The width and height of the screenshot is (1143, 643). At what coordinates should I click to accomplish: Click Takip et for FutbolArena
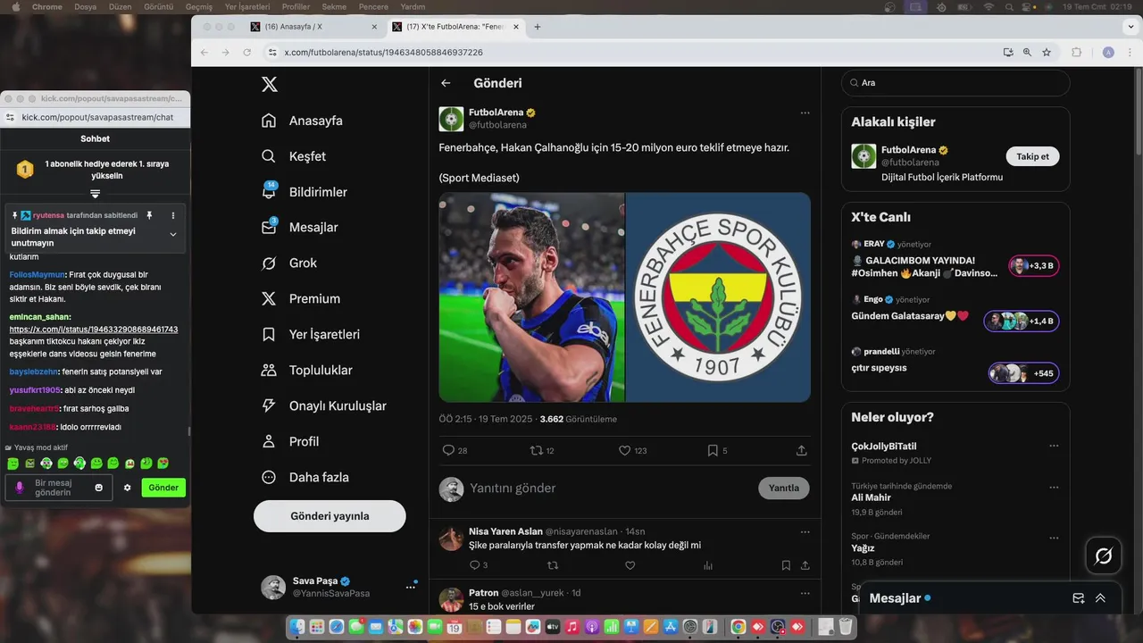(x=1032, y=156)
